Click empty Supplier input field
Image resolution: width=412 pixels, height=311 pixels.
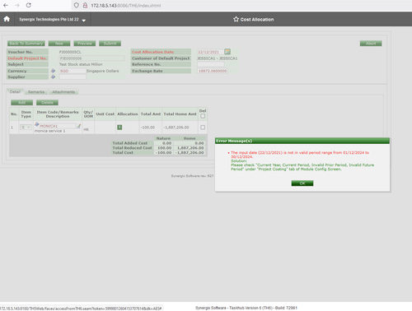73,77
